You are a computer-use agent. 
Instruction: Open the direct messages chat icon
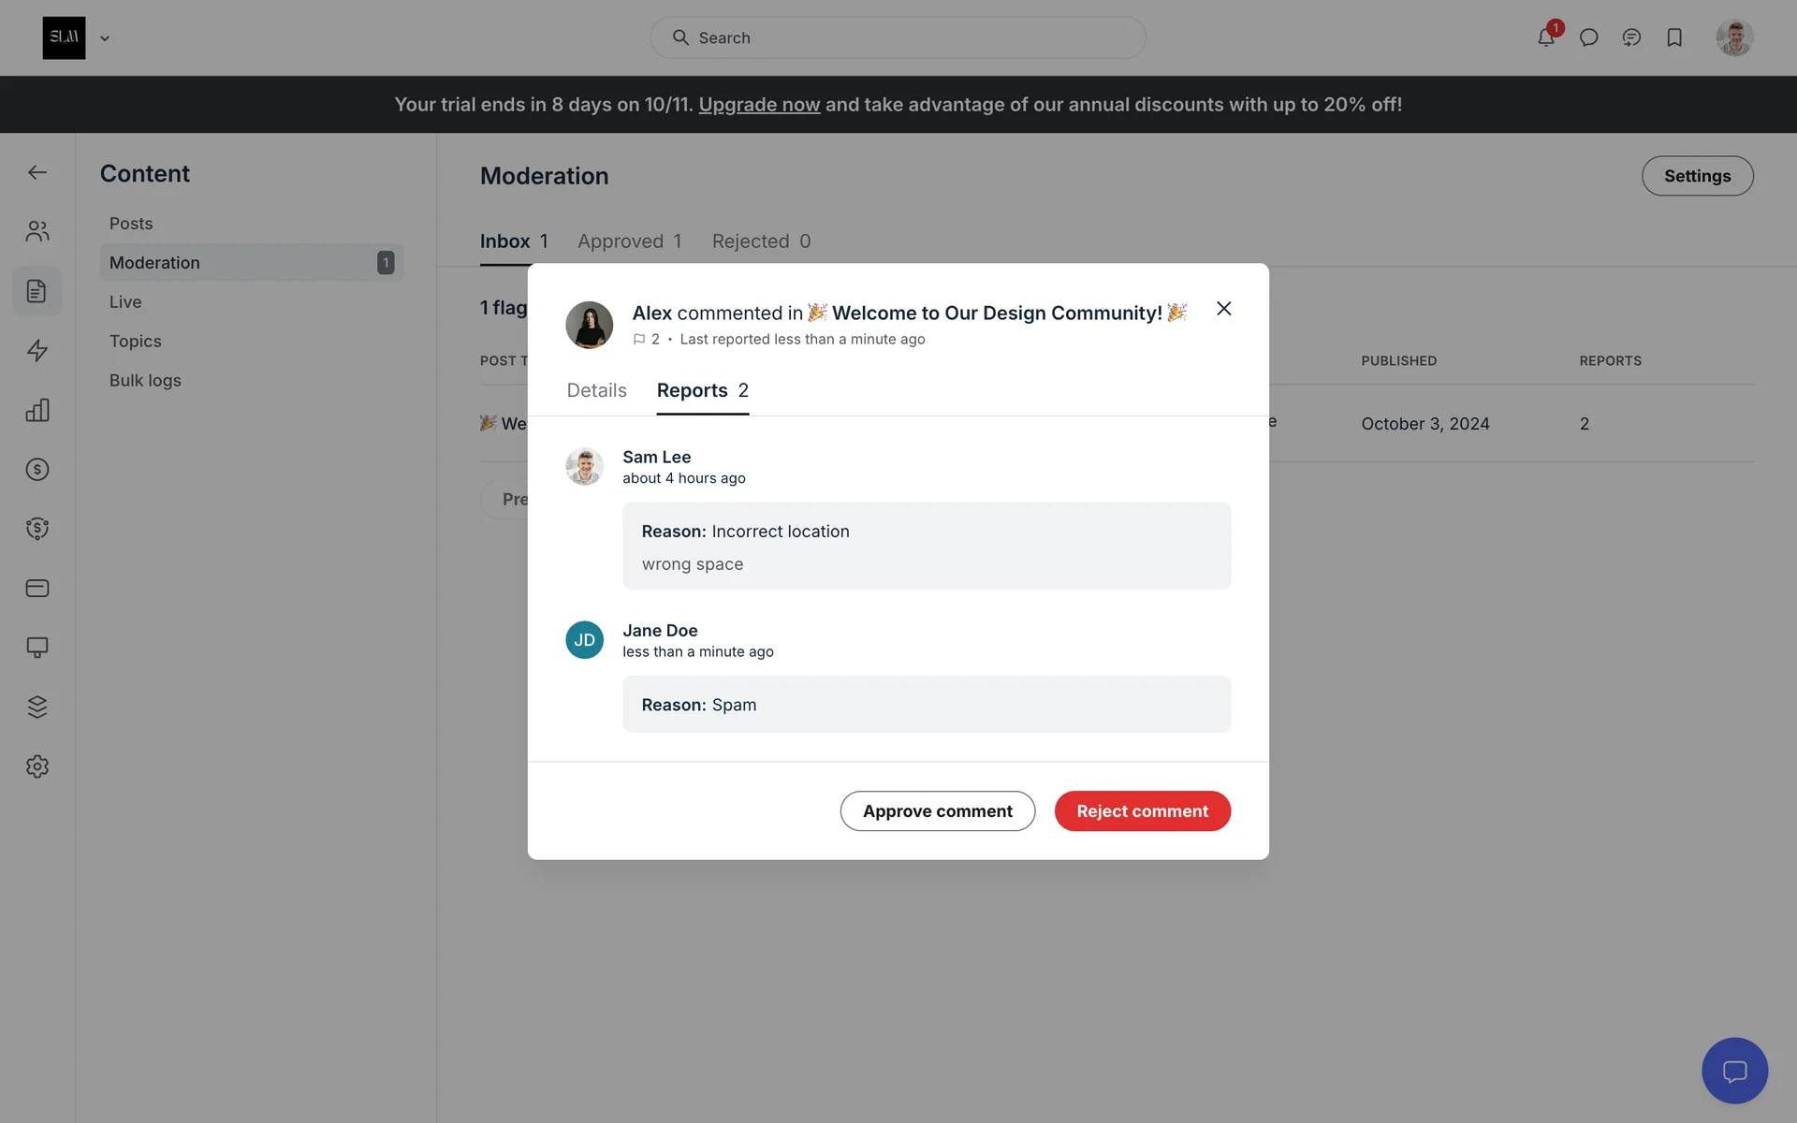tap(1588, 38)
